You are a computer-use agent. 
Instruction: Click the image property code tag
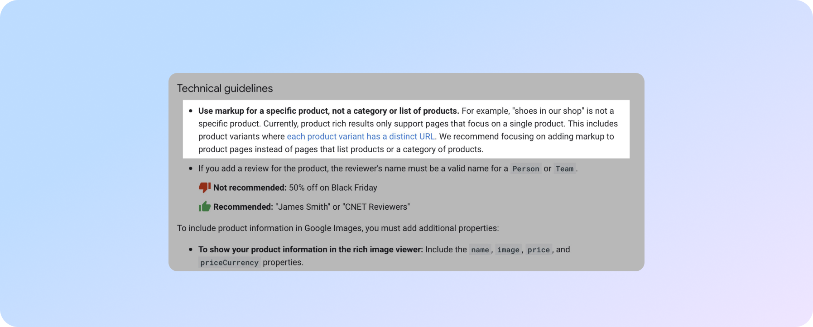point(508,250)
